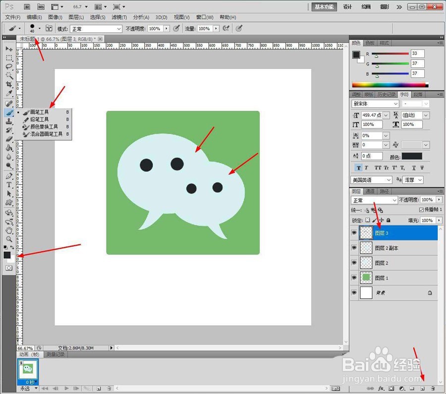This screenshot has width=446, height=394.
Task: Click the Character panel 颜色 swatch
Action: [412, 156]
